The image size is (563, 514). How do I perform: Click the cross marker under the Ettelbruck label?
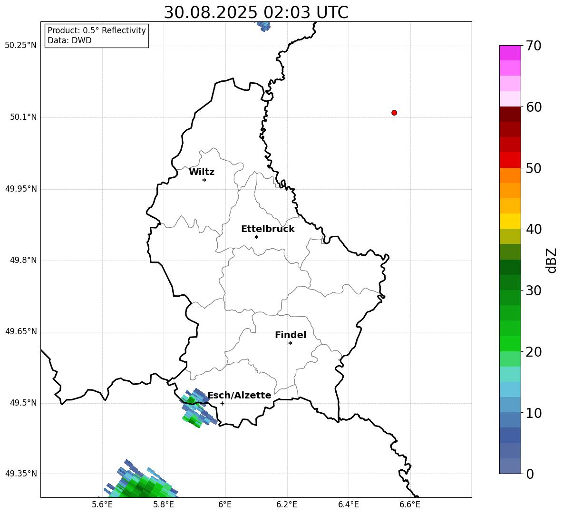pos(256,237)
